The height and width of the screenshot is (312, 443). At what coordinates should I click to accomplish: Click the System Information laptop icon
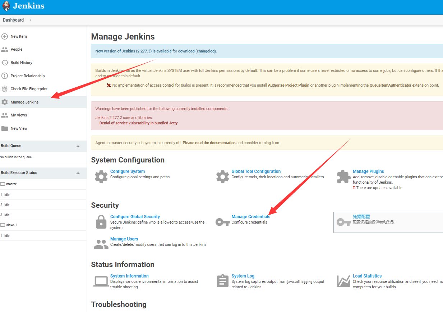pos(101,281)
